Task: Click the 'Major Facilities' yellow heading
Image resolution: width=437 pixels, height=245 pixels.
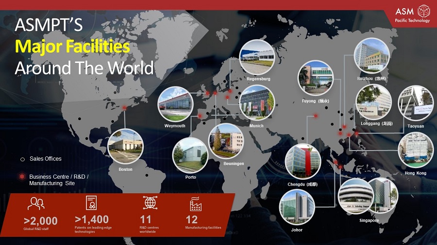Action: pos(72,46)
